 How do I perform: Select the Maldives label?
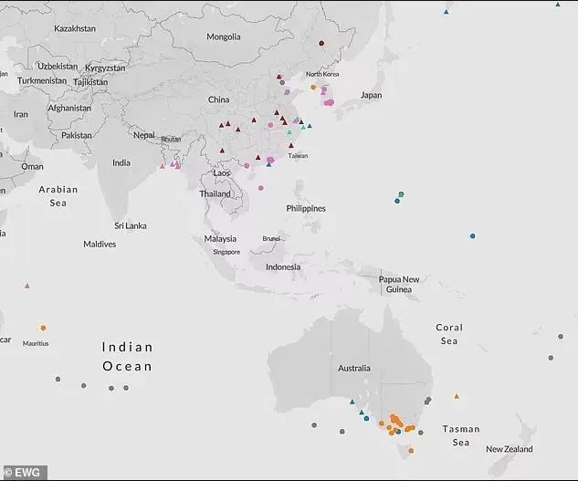tap(100, 244)
